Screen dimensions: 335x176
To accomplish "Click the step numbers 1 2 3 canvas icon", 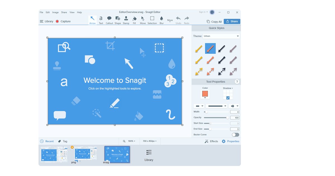I will coord(170,81).
